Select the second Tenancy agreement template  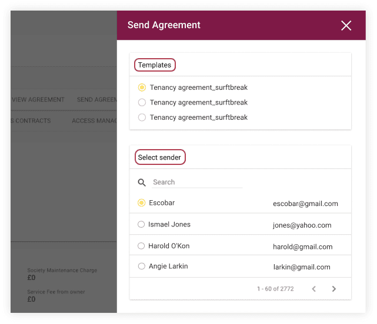pyautogui.click(x=142, y=103)
